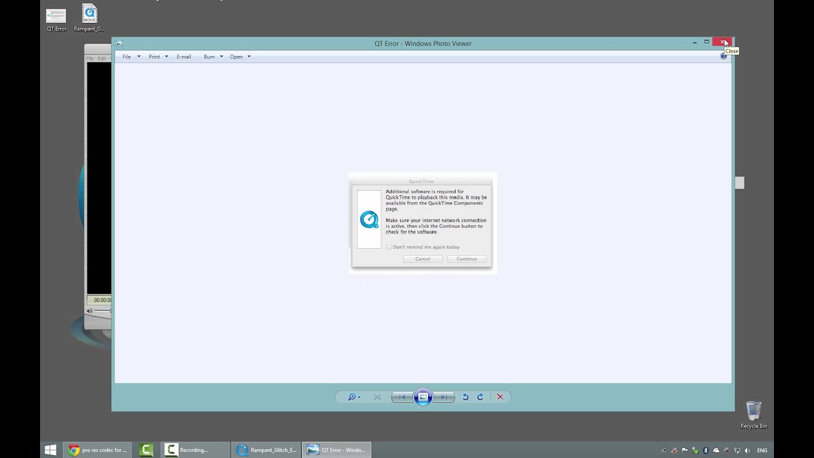Open the OneDrive cloud tray icon
The width and height of the screenshot is (814, 458).
pos(716,450)
